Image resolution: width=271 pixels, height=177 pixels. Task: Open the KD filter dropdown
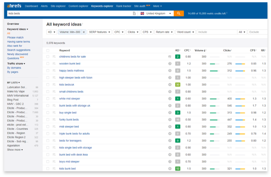[51, 32]
